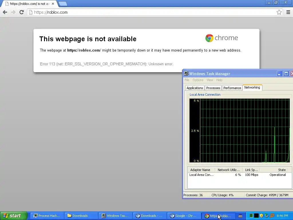Image resolution: width=293 pixels, height=220 pixels.
Task: Click the 8:46 PM system clock
Action: (282, 216)
